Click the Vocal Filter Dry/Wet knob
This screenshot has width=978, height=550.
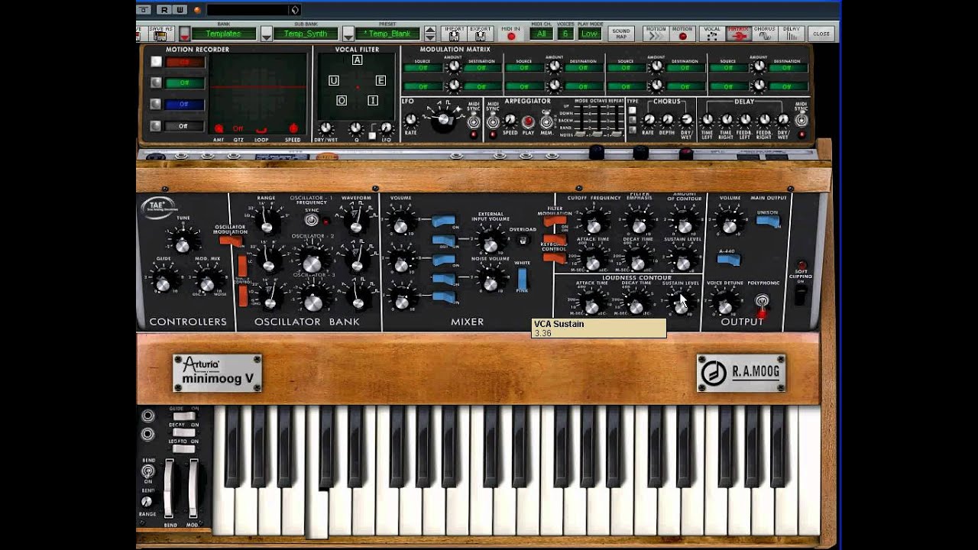[326, 128]
